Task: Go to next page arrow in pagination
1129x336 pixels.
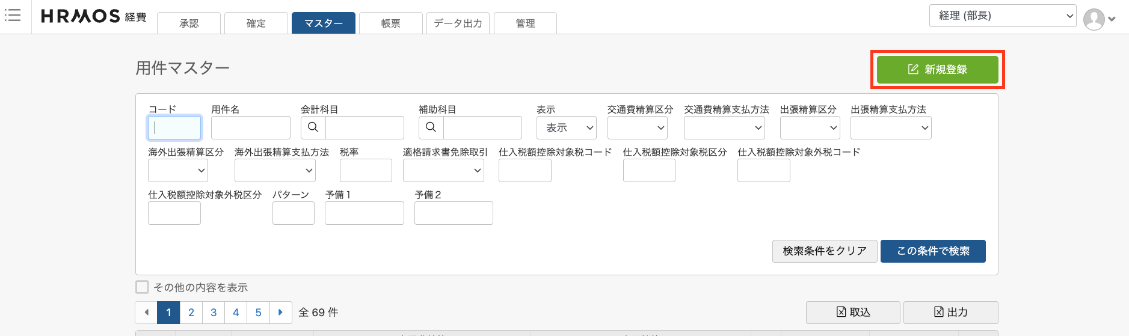Action: 281,313
